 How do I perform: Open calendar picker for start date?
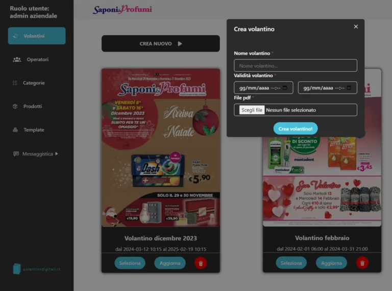[x=285, y=87]
